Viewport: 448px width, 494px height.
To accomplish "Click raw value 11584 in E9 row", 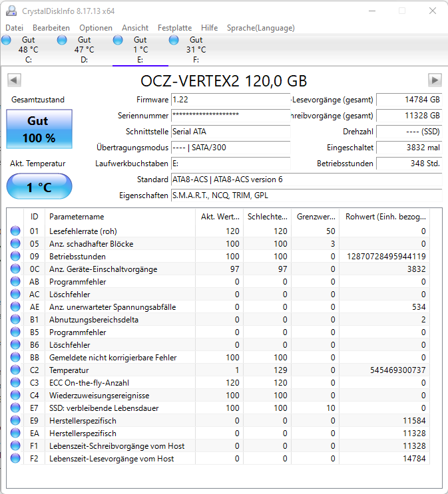I will point(414,421).
